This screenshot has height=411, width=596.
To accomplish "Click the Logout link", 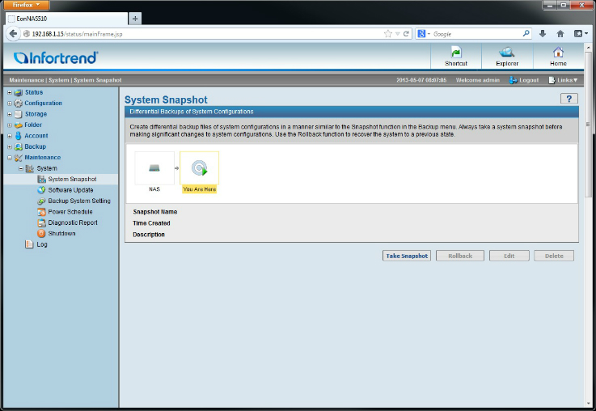I will click(529, 80).
